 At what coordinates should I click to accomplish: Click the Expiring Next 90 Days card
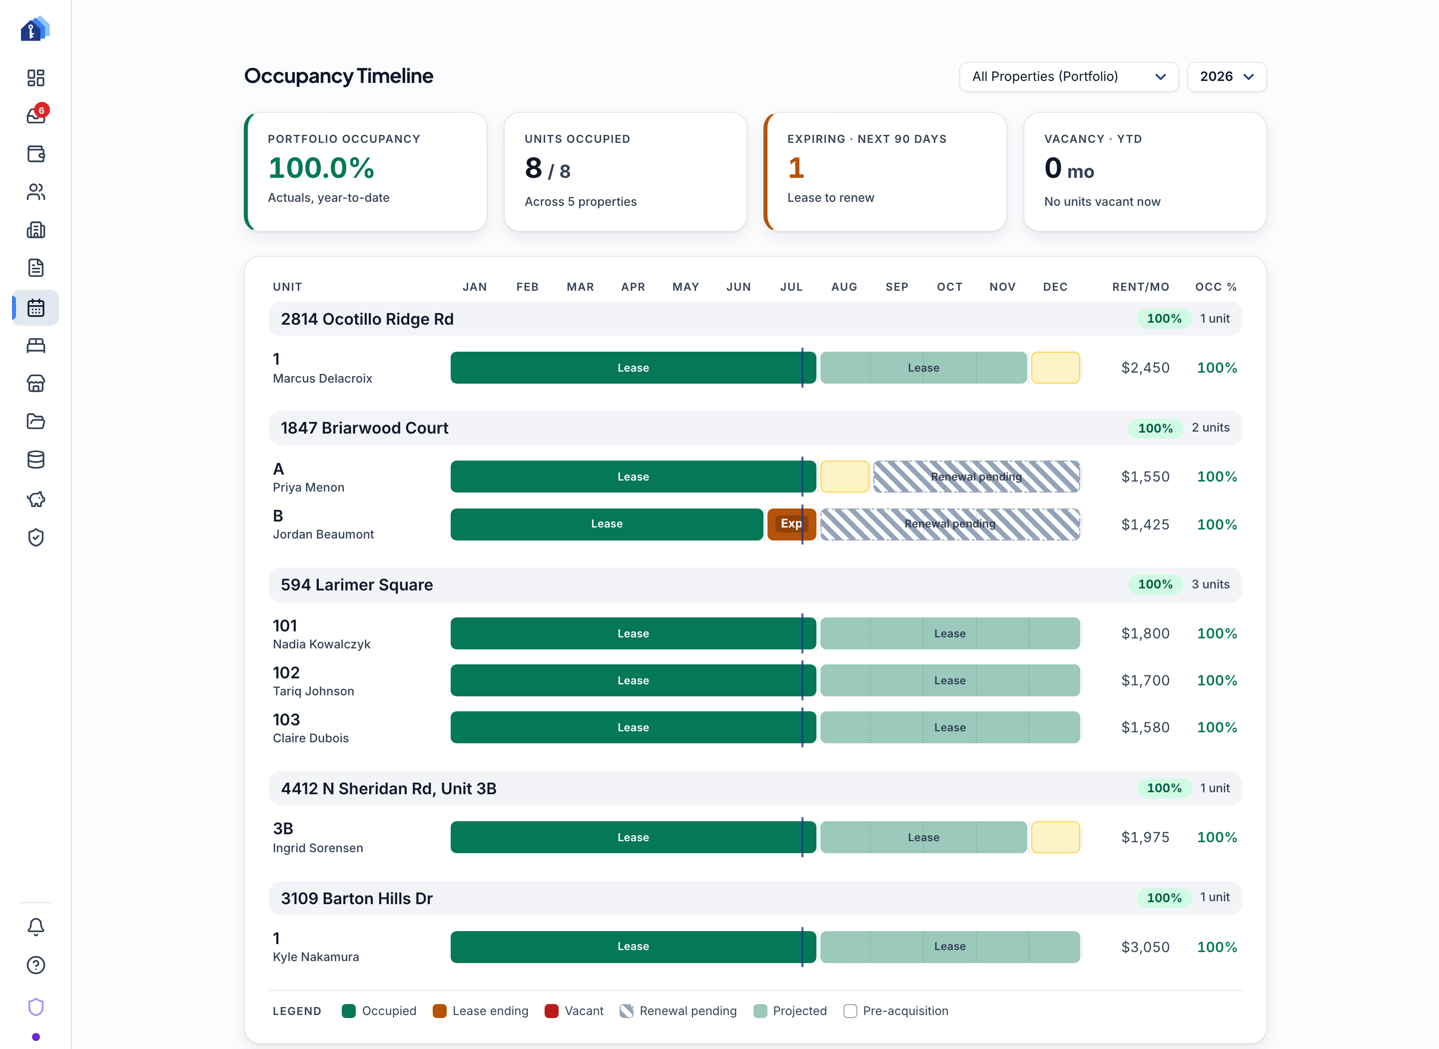point(885,172)
